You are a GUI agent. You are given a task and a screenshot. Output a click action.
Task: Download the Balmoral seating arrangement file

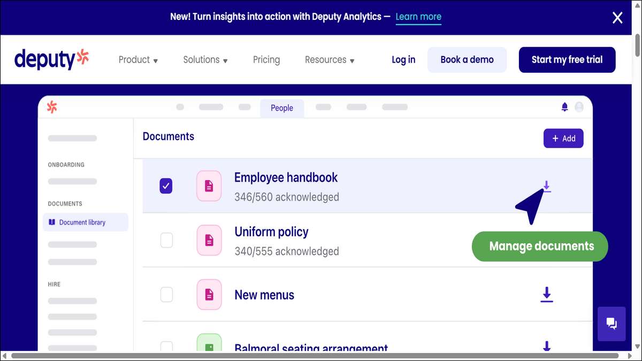tap(546, 346)
